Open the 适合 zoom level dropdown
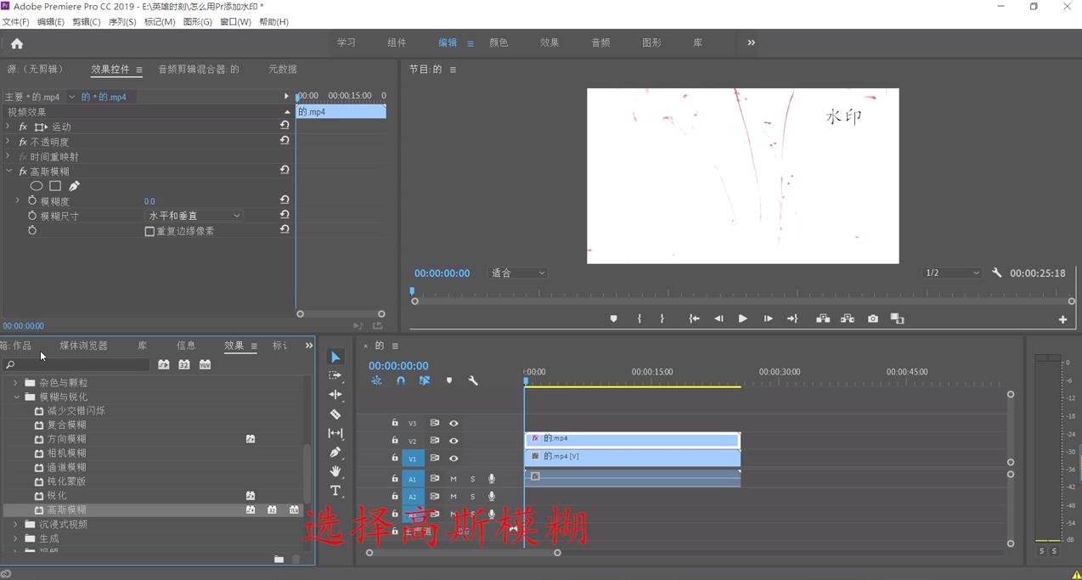Image resolution: width=1082 pixels, height=580 pixels. click(518, 273)
